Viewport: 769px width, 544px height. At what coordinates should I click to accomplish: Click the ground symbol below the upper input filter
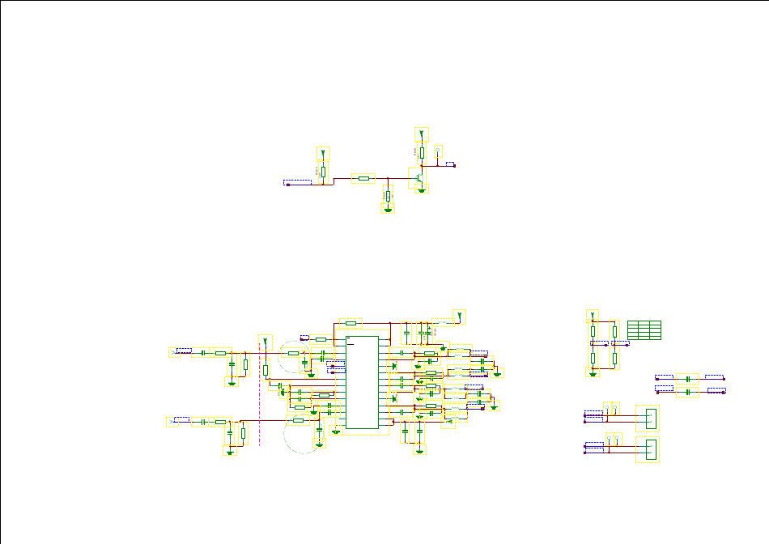point(232,383)
